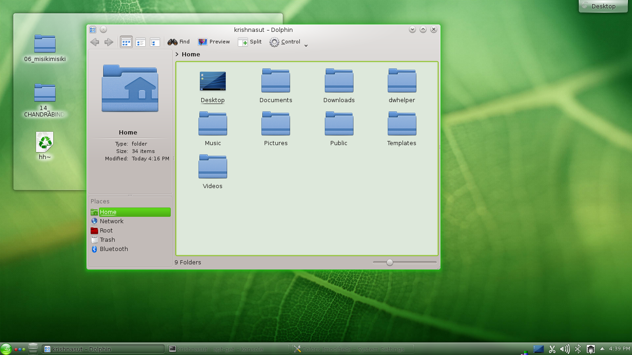Click the Desktop toolbox button
The width and height of the screenshot is (632, 355).
pos(603,6)
